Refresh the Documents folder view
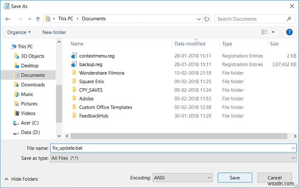The width and height of the screenshot is (299, 188). tap(207, 19)
